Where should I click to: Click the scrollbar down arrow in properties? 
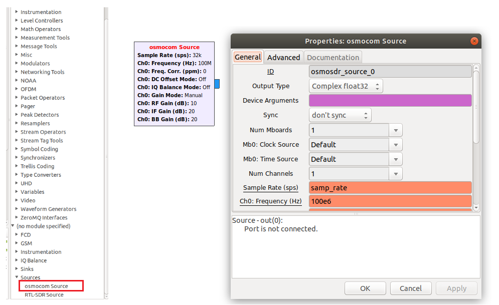476,208
